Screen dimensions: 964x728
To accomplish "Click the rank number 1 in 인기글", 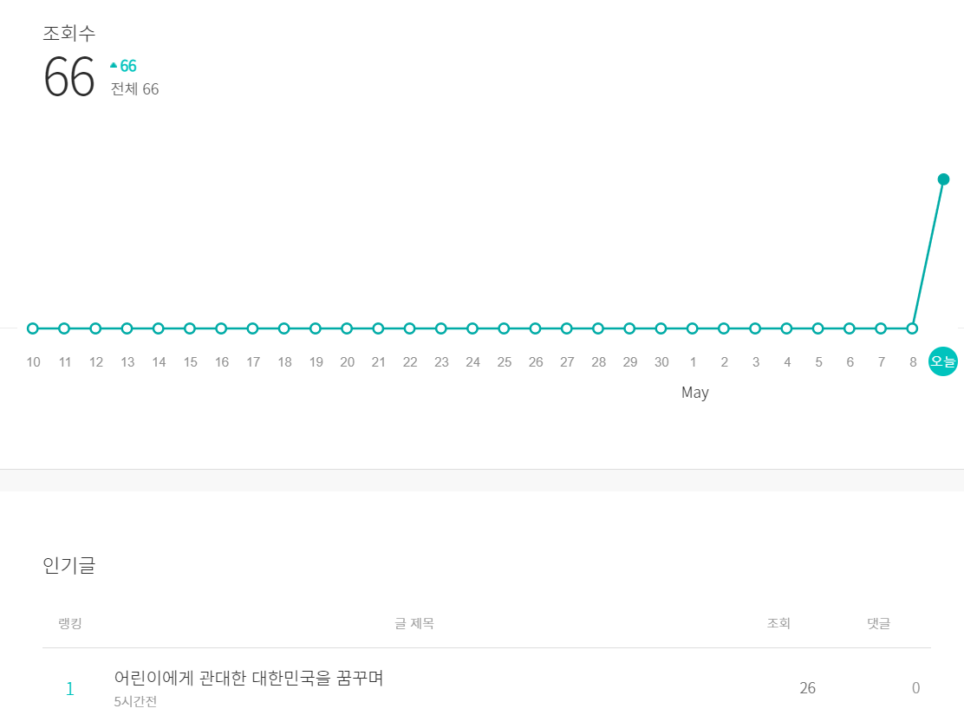I will (x=69, y=687).
